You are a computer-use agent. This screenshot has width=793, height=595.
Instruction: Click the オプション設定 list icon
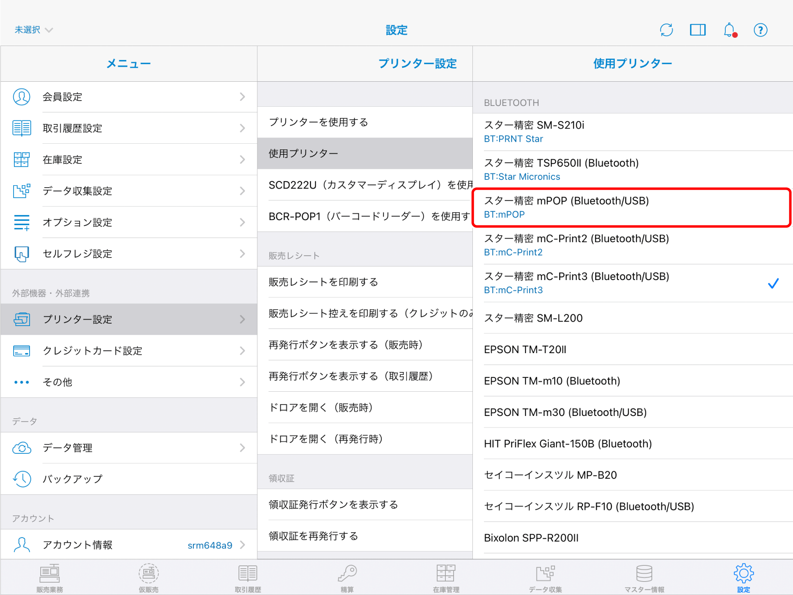coord(22,222)
